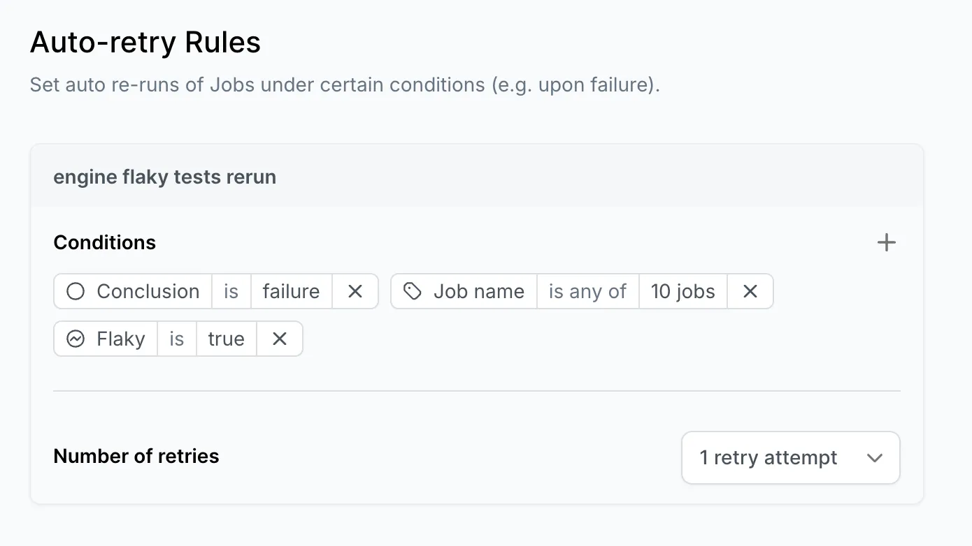The height and width of the screenshot is (546, 972).
Task: Remove the Flaky condition with its X icon
Action: pos(280,339)
